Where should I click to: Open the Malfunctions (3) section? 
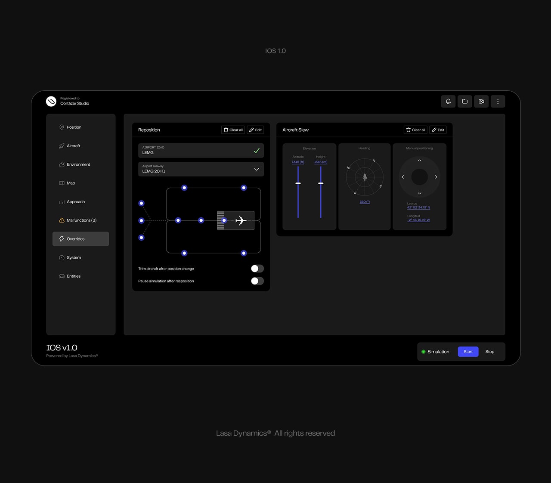81,220
